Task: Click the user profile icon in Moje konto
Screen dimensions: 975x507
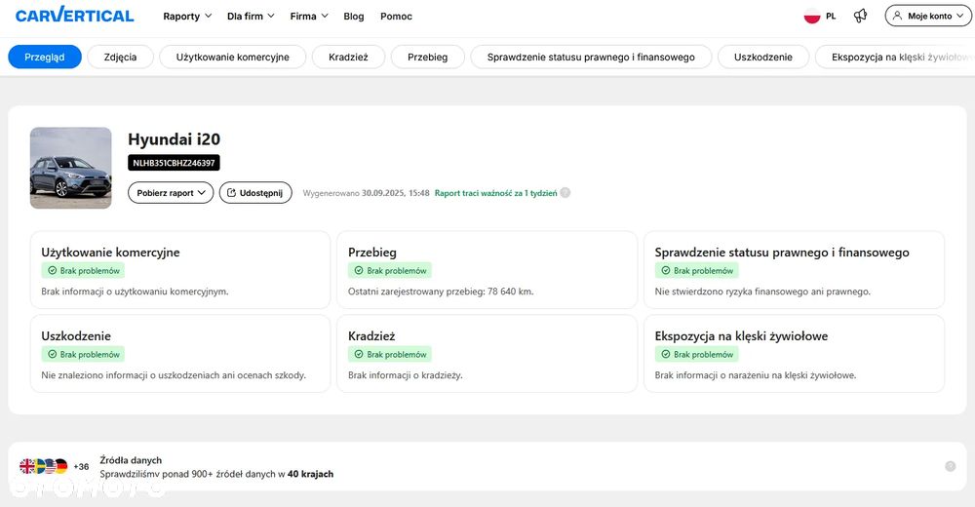Action: pyautogui.click(x=898, y=16)
